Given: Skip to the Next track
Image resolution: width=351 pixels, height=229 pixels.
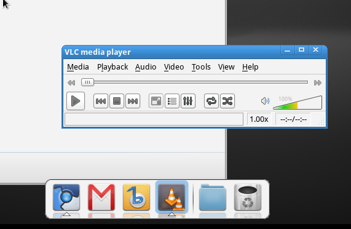Looking at the screenshot, I should (x=133, y=101).
